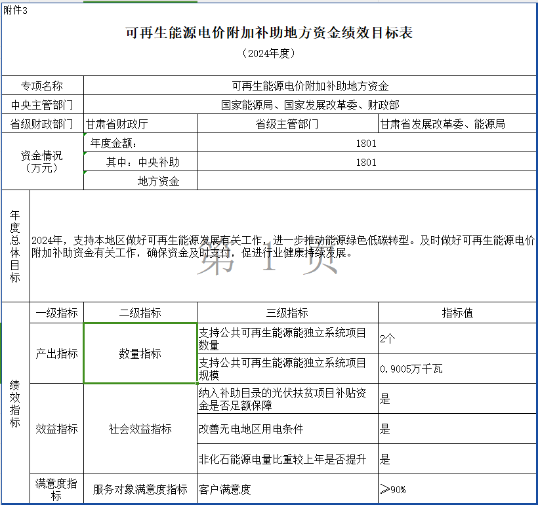Select the 附件3 cell
The height and width of the screenshot is (505, 538).
tap(16, 10)
